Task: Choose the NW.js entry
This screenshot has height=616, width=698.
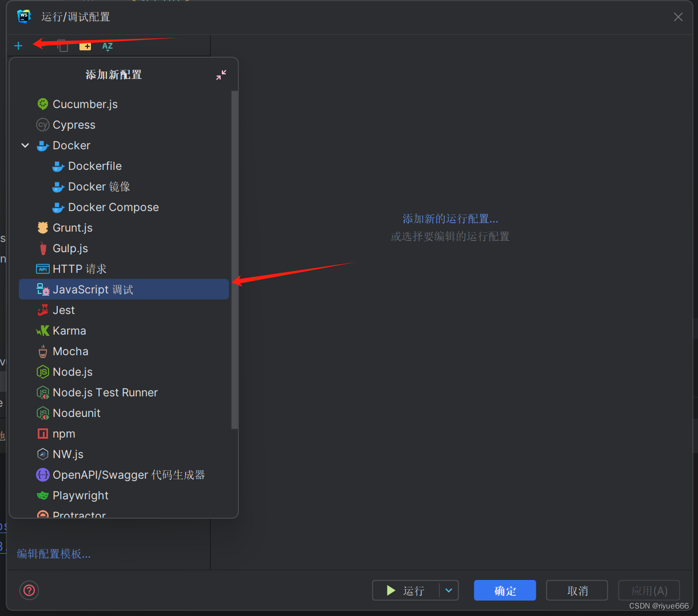Action: point(123,454)
